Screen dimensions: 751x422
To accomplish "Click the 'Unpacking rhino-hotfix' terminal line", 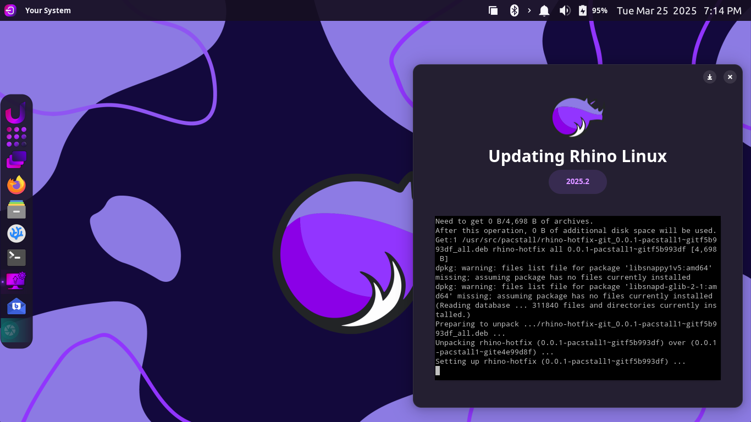I will [576, 347].
